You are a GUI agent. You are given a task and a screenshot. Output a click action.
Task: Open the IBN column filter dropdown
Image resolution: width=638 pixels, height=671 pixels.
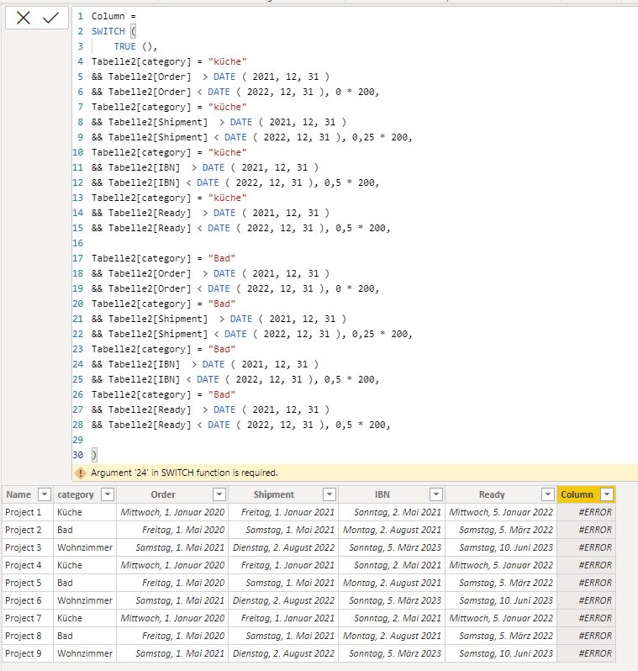pyautogui.click(x=435, y=494)
